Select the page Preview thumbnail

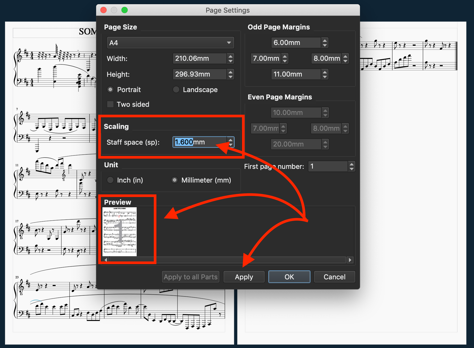119,231
